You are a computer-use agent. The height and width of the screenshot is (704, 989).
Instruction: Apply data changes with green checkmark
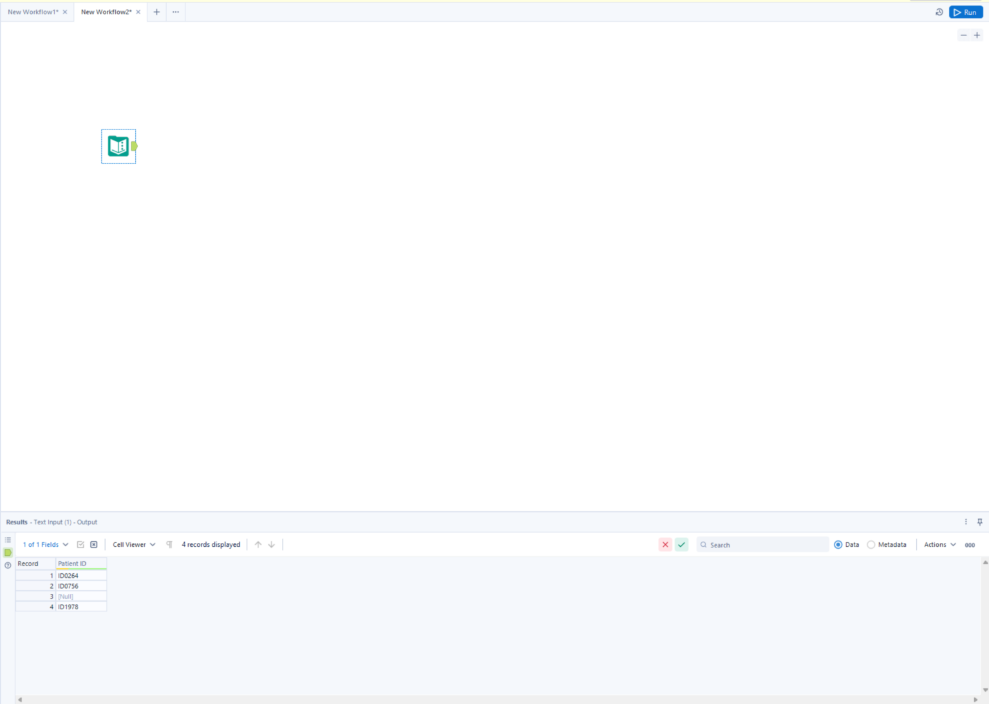tap(681, 545)
